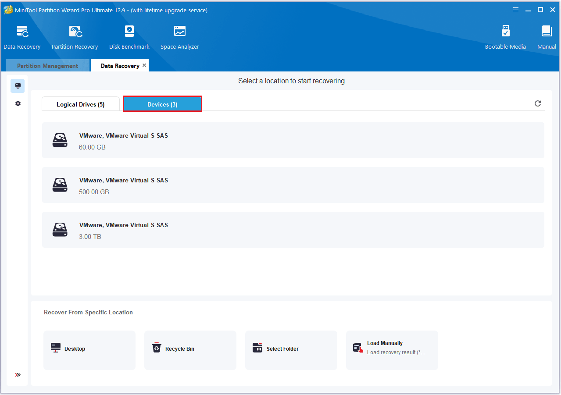This screenshot has height=395, width=561.
Task: Open scan settings gear in sidebar
Action: (18, 103)
